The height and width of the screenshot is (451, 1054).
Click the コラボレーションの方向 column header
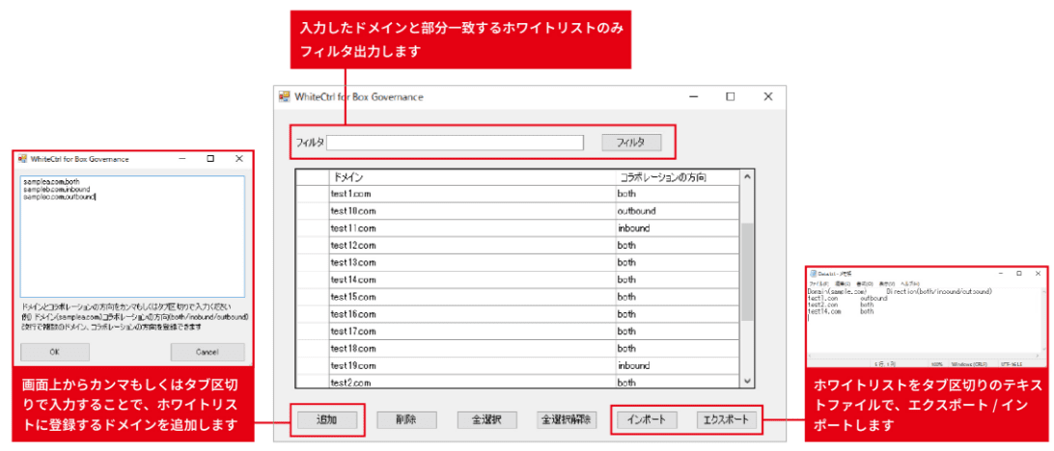pos(676,177)
